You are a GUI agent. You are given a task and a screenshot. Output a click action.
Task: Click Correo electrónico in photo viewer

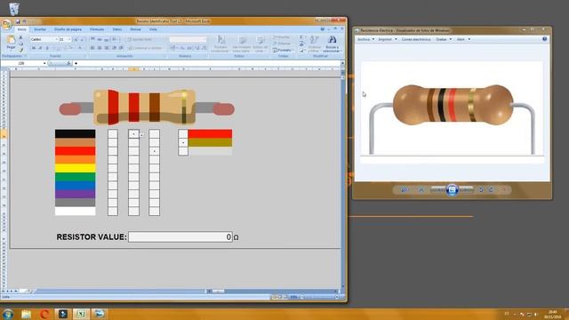click(416, 39)
